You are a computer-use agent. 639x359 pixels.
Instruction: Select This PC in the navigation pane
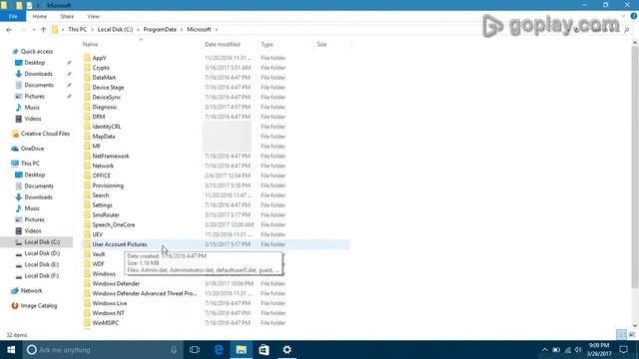coord(30,164)
